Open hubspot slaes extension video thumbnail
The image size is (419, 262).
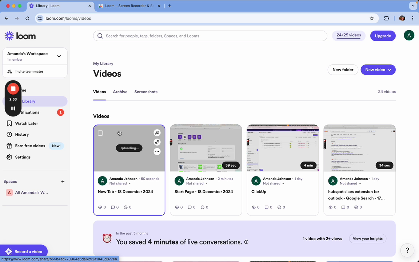pos(359,148)
